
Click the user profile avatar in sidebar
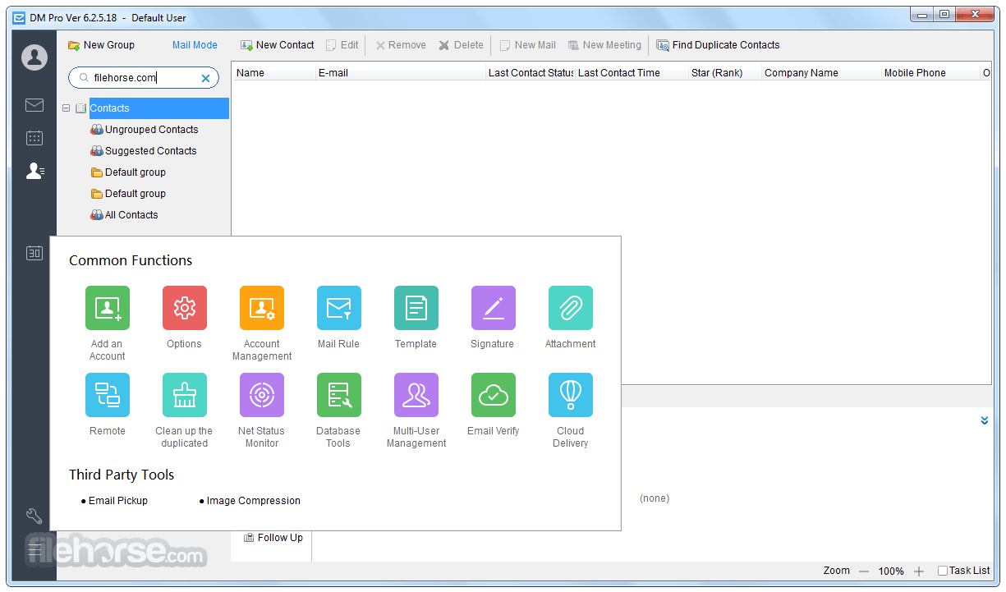[x=34, y=57]
